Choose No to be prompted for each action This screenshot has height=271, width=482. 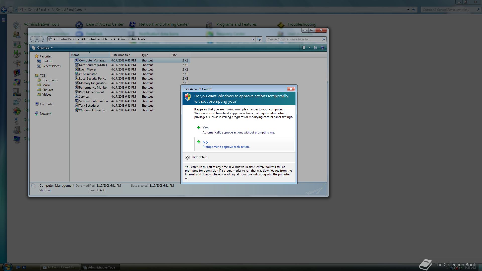coord(244,144)
